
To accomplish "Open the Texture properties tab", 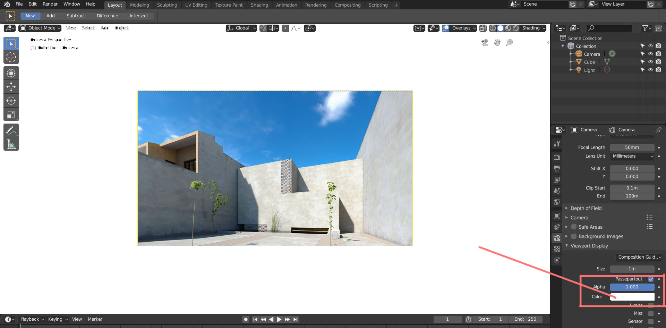I will [x=557, y=249].
